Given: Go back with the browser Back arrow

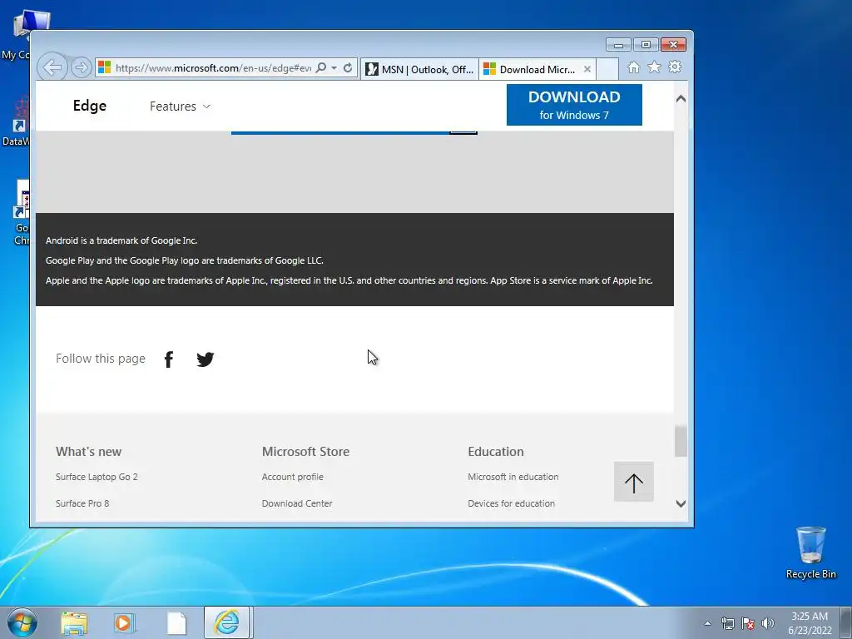Looking at the screenshot, I should (x=52, y=67).
